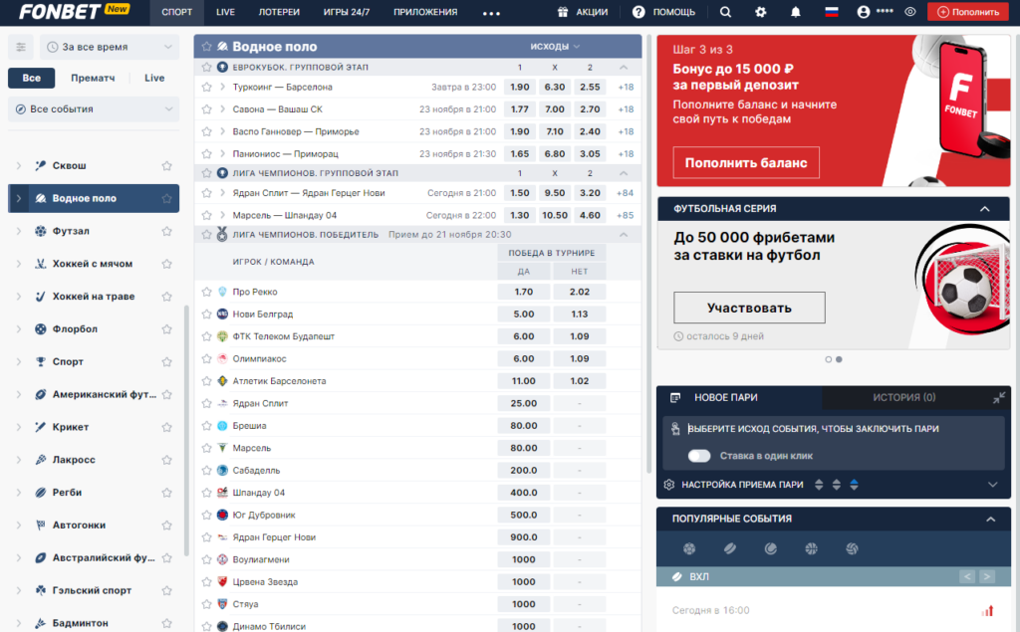Click the Rugby ball icon in sidebar
The height and width of the screenshot is (632, 1020).
40,493
